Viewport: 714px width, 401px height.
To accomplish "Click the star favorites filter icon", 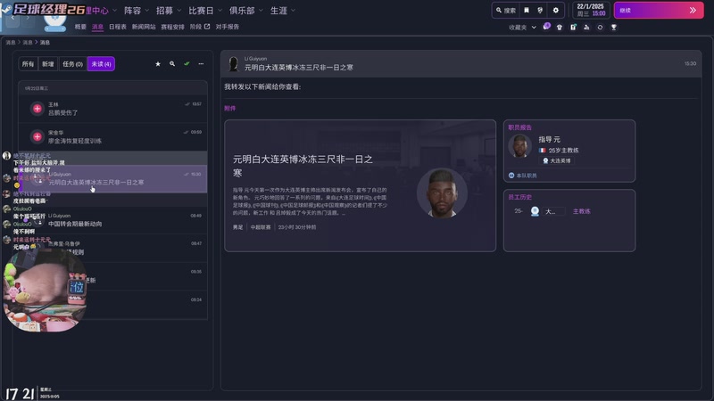I will point(158,64).
